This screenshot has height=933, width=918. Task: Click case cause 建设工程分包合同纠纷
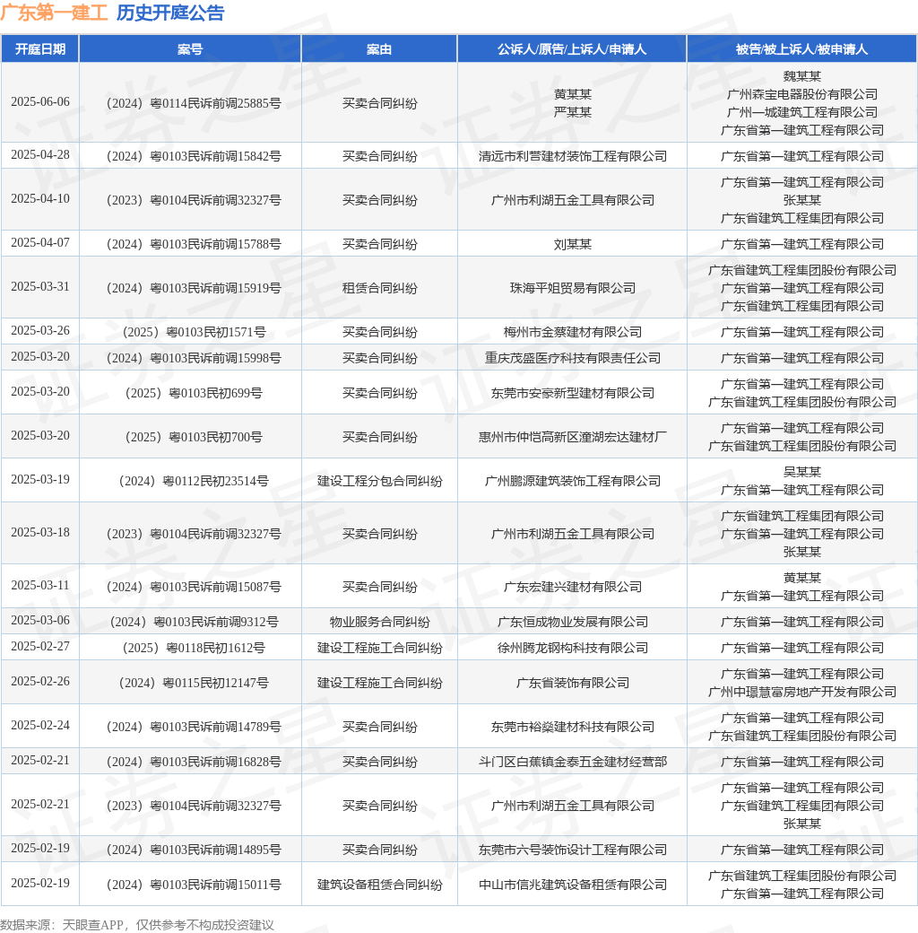pos(379,482)
